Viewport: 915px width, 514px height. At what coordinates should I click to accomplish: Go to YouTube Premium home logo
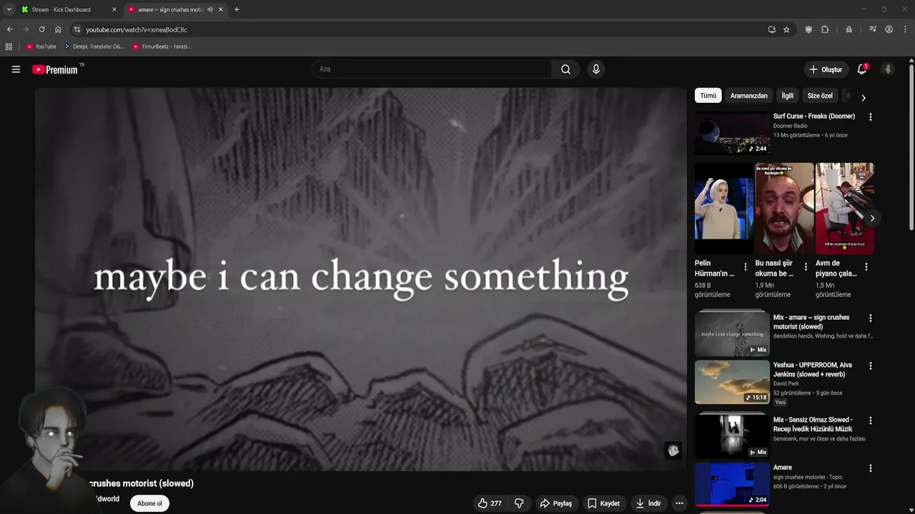[x=55, y=69]
